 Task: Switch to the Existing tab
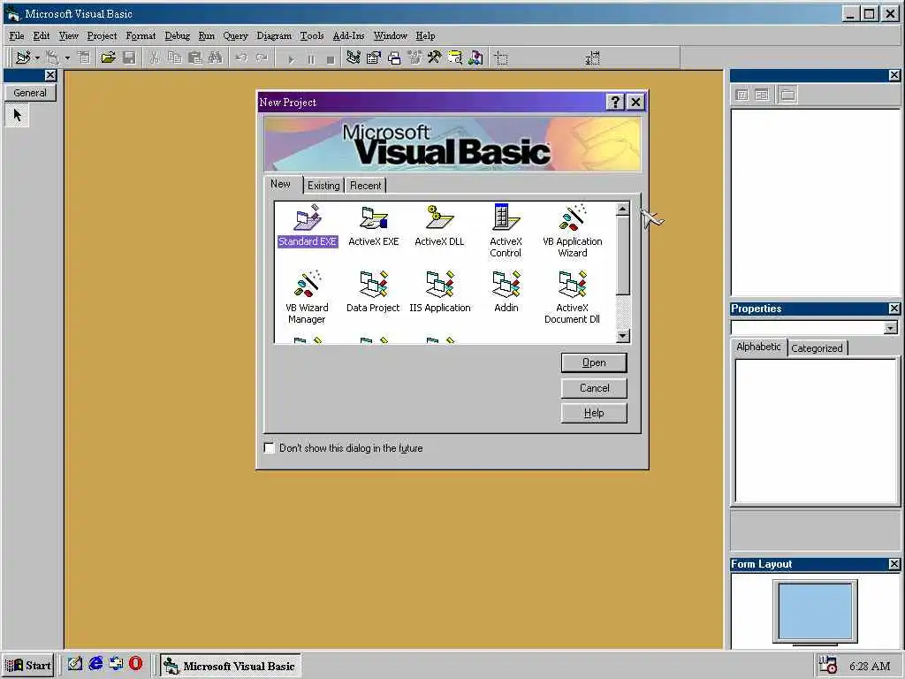pos(323,186)
